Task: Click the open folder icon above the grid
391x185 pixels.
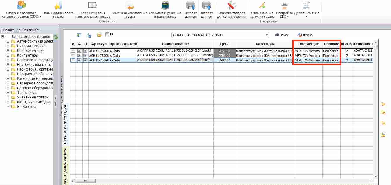Action: 100,35
